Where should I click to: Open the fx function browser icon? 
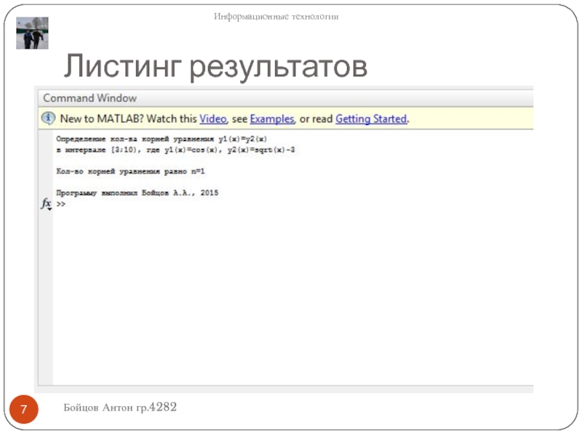pos(45,204)
